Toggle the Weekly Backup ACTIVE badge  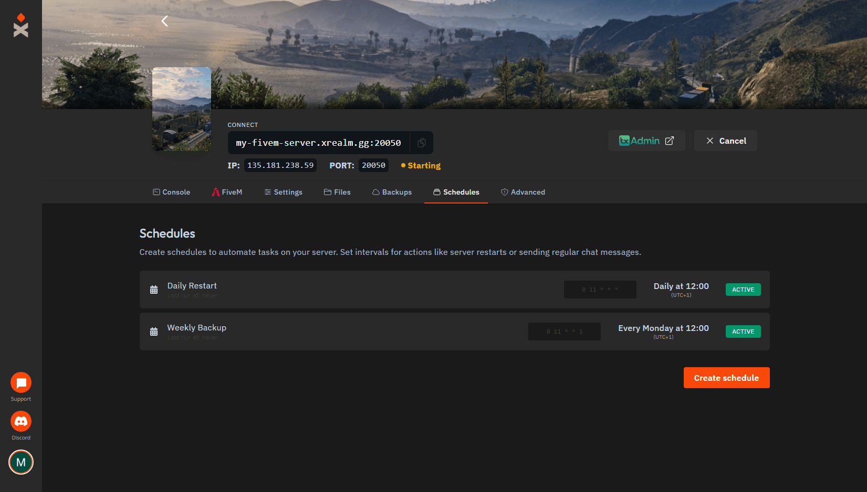743,331
